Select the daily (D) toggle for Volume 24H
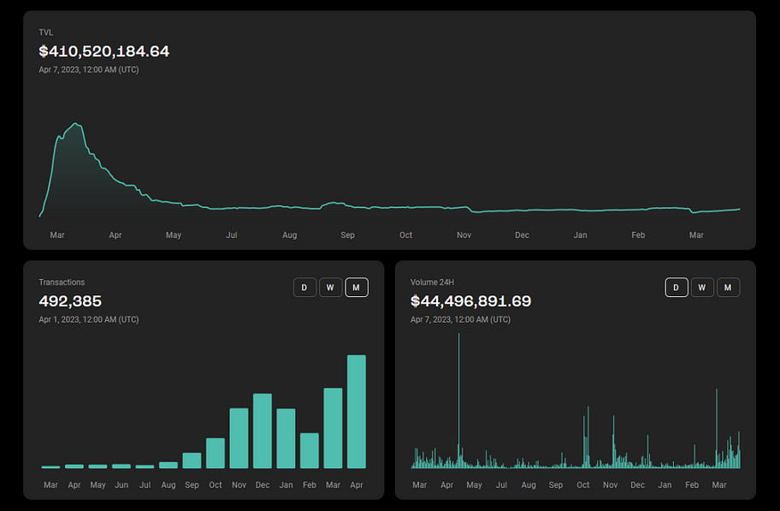Screen dimensions: 780x511 (x=676, y=288)
